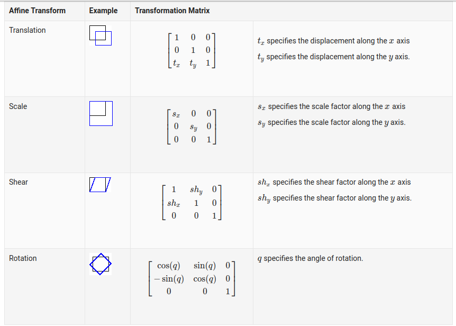Screen dimensions: 456x326
Task: Click the Rotation transformation matrix
Action: (x=191, y=278)
